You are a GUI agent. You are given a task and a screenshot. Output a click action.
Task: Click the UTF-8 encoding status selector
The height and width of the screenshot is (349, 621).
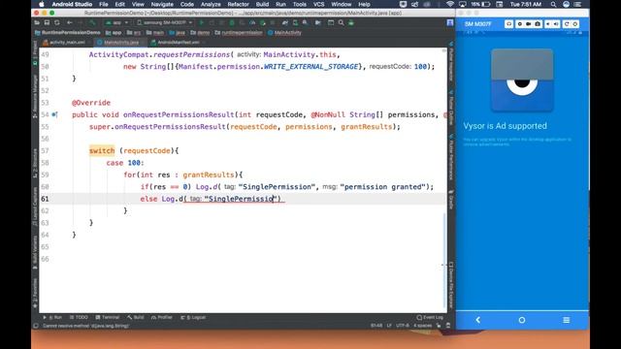tap(403, 326)
